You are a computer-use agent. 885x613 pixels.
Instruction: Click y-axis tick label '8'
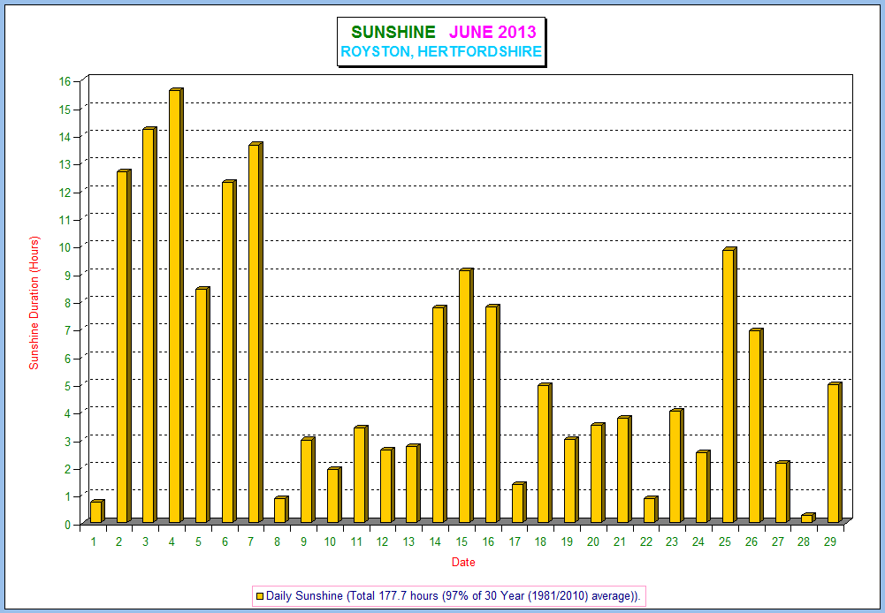coord(68,303)
